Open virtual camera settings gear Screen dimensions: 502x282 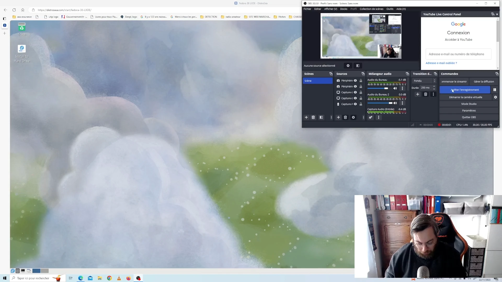tap(495, 97)
